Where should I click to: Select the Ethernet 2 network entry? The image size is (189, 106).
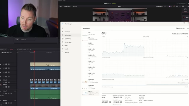(x=91, y=81)
